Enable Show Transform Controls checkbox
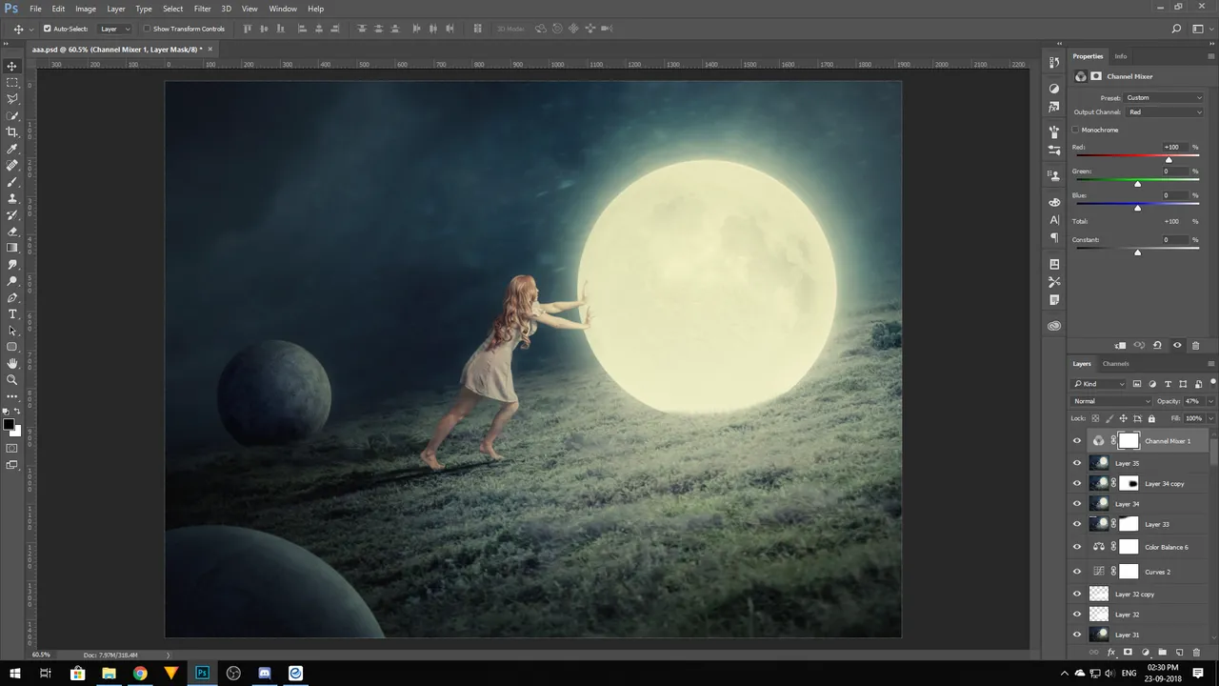This screenshot has width=1219, height=686. click(x=147, y=29)
